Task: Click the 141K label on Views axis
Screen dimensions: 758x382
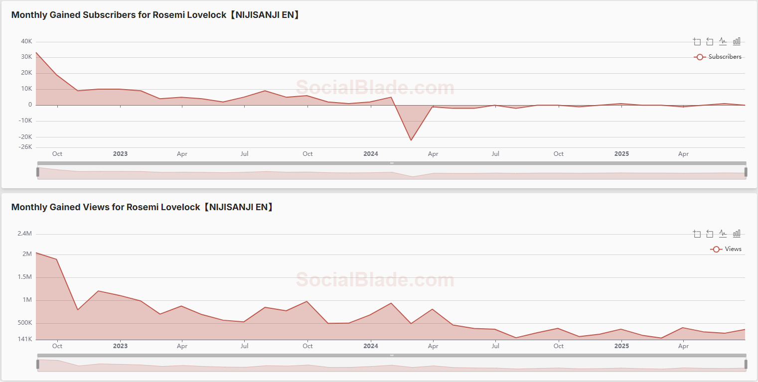Action: [x=25, y=339]
